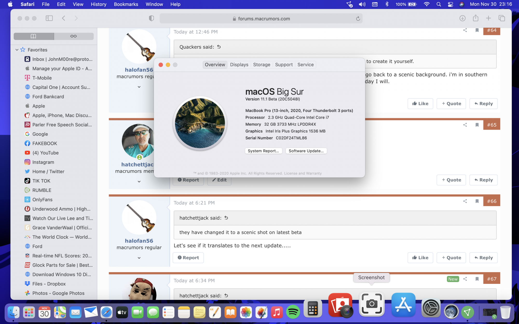Open the Bookmarks menu
This screenshot has height=324, width=519.
(x=126, y=4)
